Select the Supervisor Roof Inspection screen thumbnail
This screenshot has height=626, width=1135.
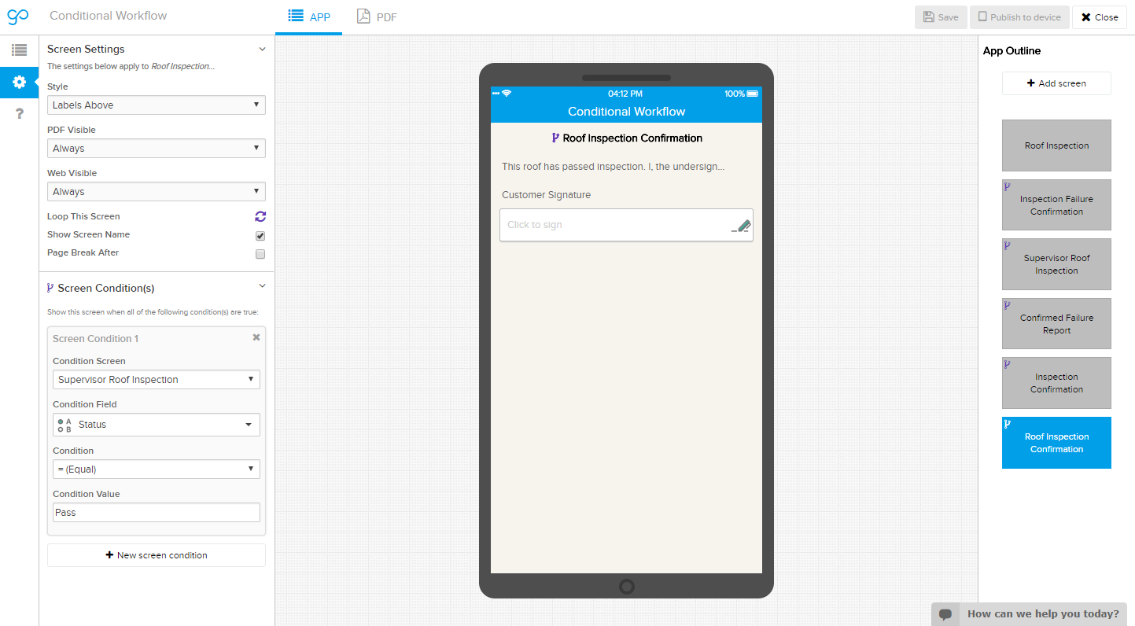coord(1056,264)
